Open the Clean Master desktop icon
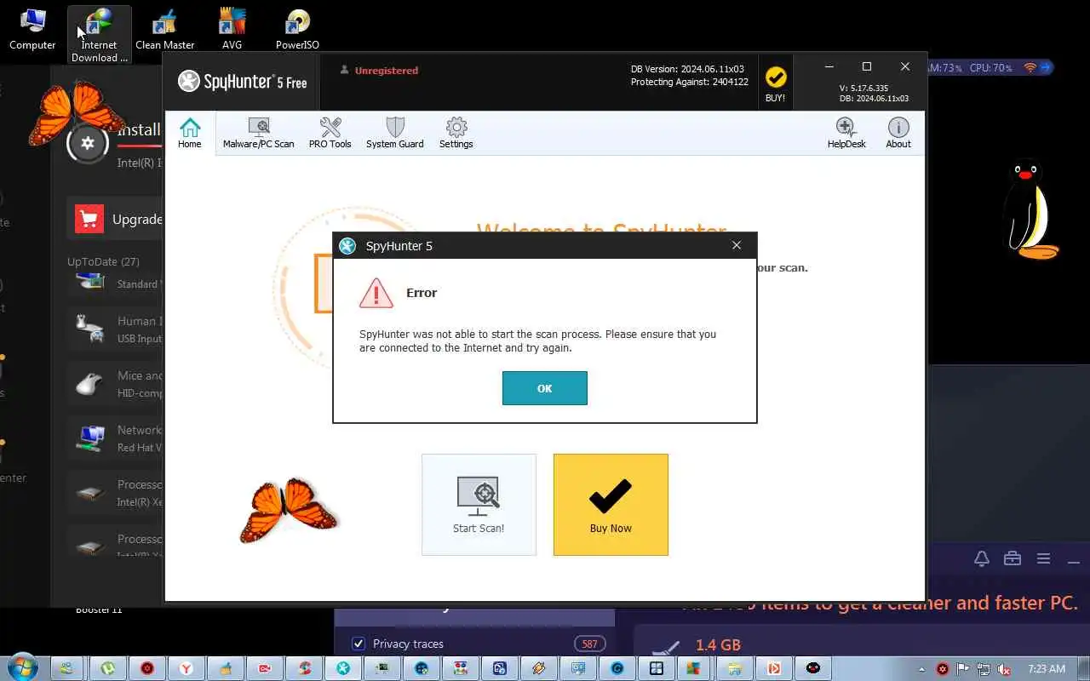Image resolution: width=1090 pixels, height=681 pixels. click(165, 29)
